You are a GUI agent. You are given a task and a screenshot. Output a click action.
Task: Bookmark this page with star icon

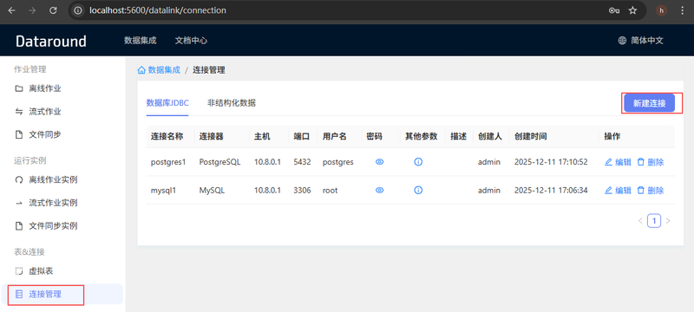(x=633, y=10)
